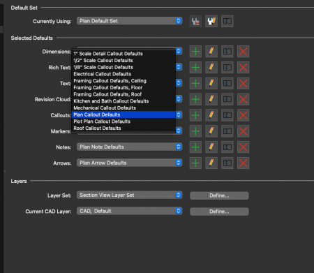Viewport: 314px width, 273px height.
Task: Add new Markers default with plus icon
Action: [x=195, y=131]
